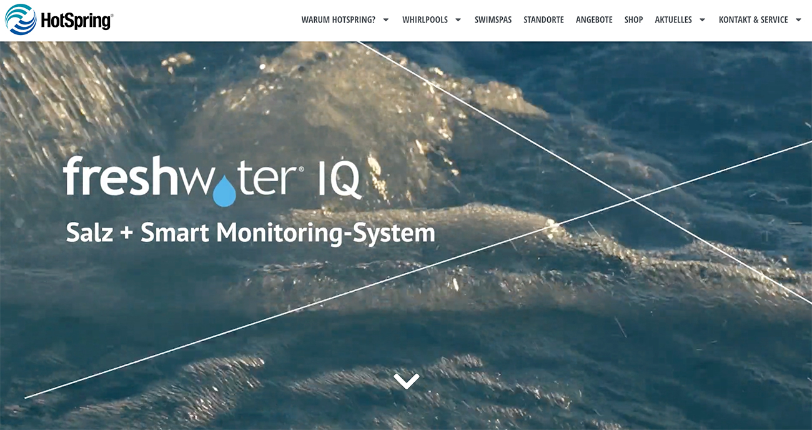Viewport: 812px width, 430px height.
Task: Open Kontakt & Service menu item
Action: [x=753, y=20]
